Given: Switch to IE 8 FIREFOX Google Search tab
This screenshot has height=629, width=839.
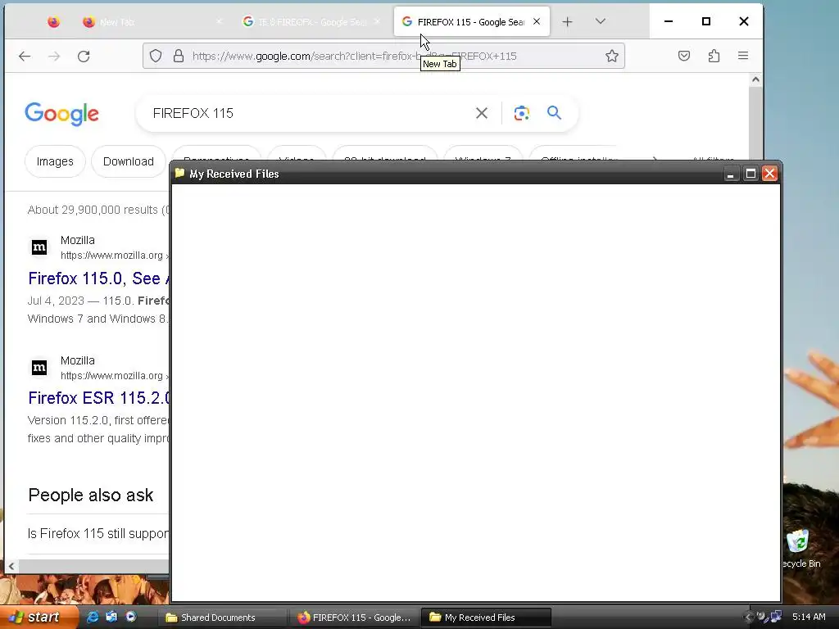Looking at the screenshot, I should 311,22.
